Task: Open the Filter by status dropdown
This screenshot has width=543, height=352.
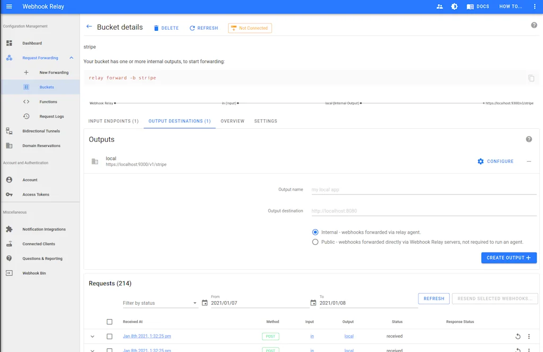Action: pyautogui.click(x=159, y=302)
